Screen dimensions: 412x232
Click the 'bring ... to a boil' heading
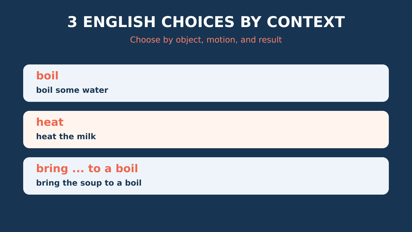point(87,169)
